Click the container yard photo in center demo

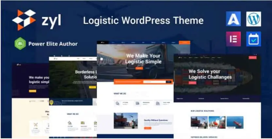click(x=126, y=121)
